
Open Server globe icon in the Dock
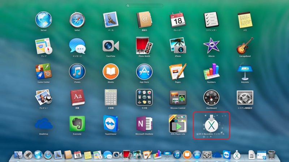(x=38, y=155)
